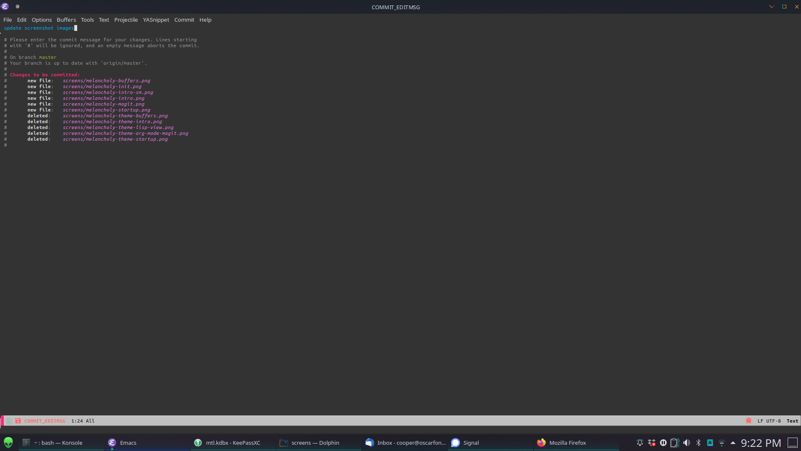This screenshot has height=451, width=801.
Task: Click the Emacs icon in the title bar
Action: (5, 7)
